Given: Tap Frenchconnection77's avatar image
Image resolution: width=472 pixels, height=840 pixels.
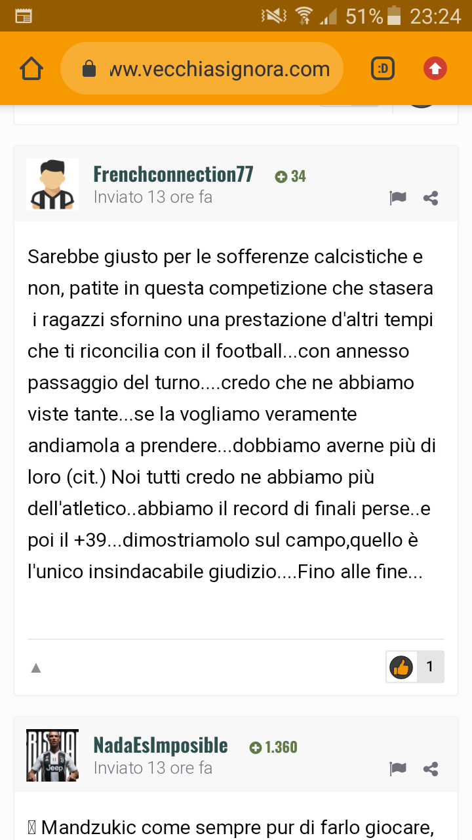Looking at the screenshot, I should click(52, 184).
